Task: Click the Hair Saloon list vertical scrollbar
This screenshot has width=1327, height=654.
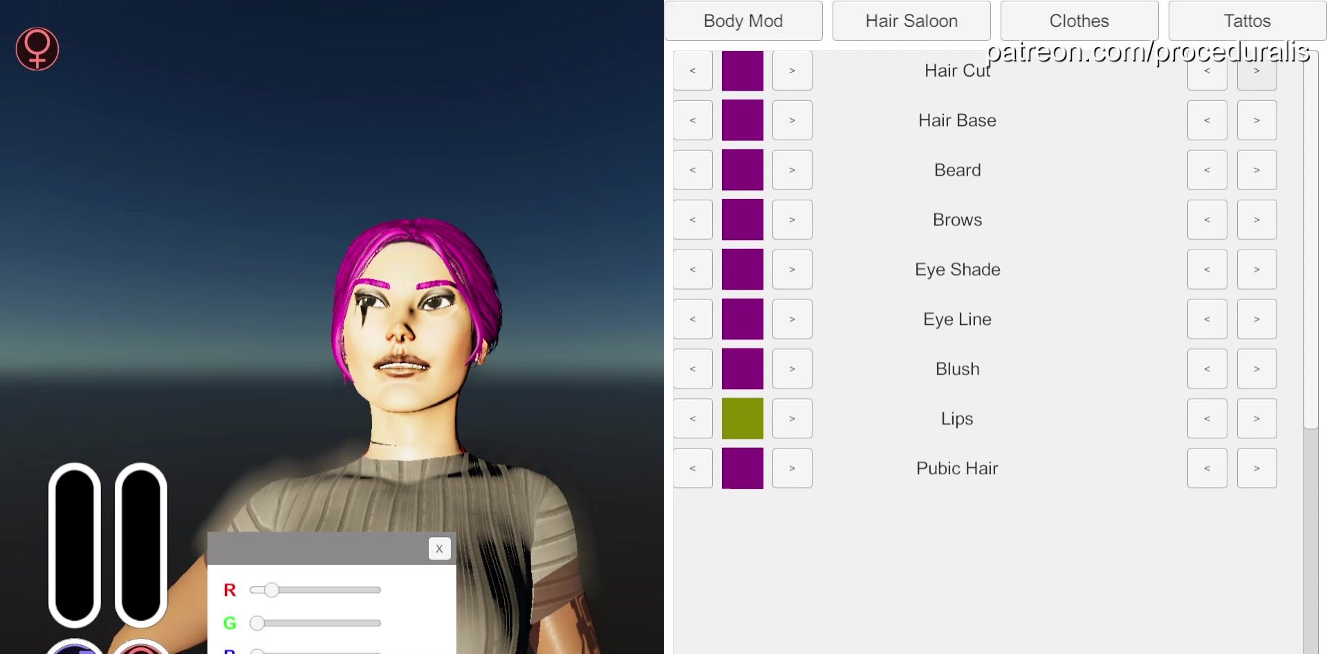Action: (x=1310, y=242)
